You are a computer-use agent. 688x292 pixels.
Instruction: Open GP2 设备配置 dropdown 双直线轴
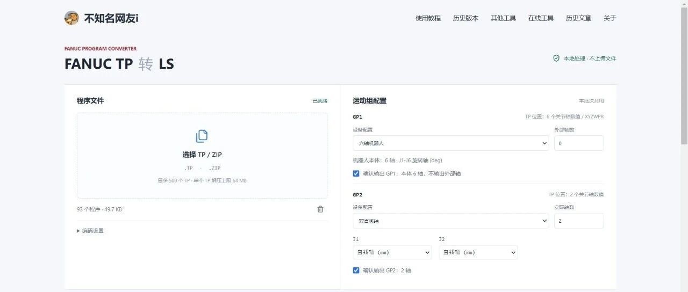[451, 221]
